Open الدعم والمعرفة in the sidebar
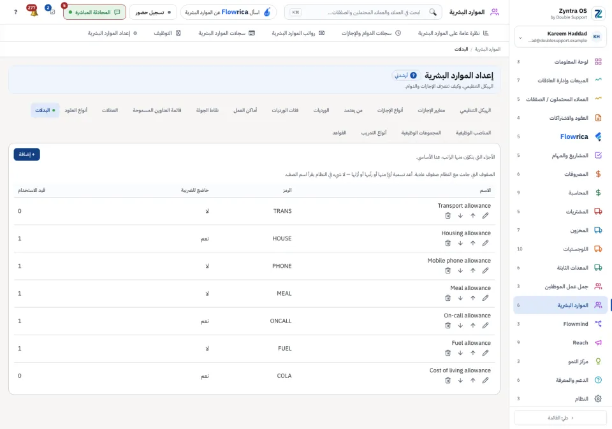 pos(561,380)
